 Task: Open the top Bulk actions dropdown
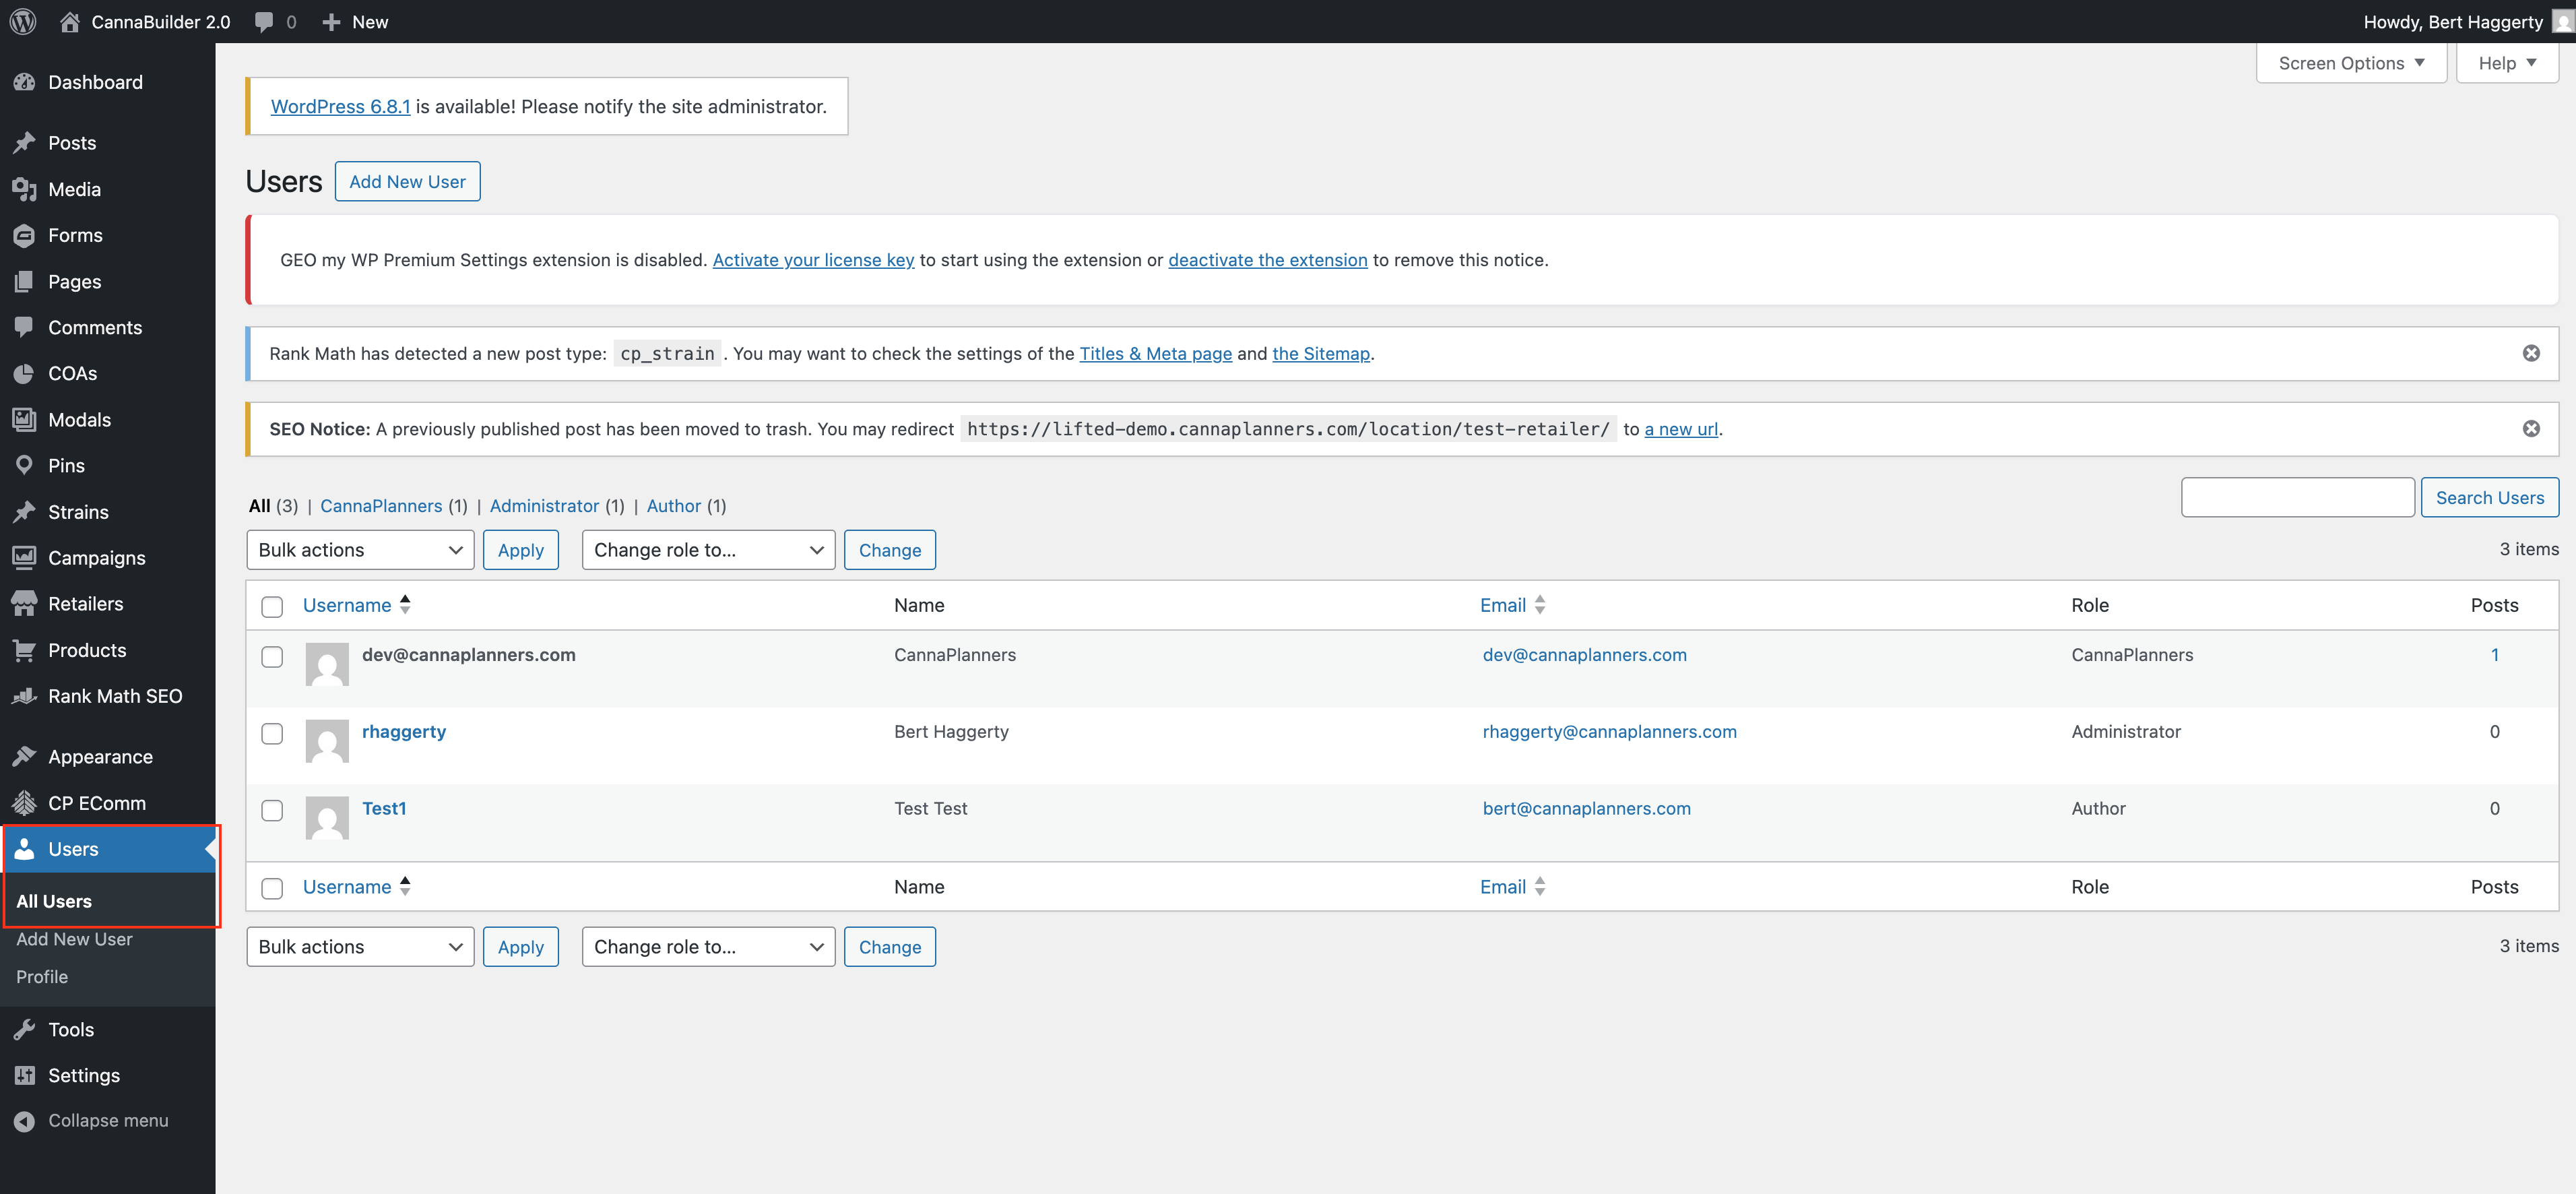coord(360,550)
